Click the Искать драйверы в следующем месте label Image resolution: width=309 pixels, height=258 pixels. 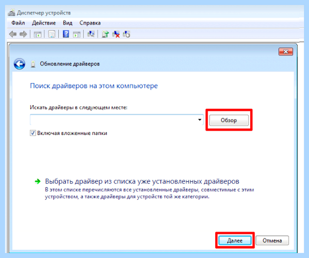tap(79, 108)
